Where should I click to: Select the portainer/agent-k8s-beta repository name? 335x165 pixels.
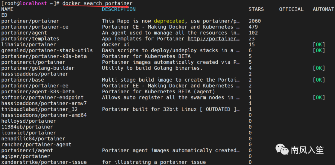coord(38,92)
